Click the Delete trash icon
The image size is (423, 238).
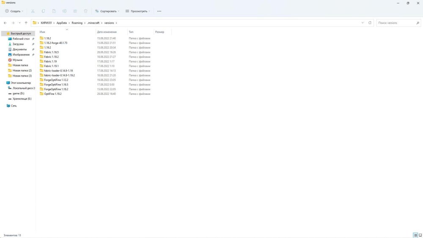(85, 11)
